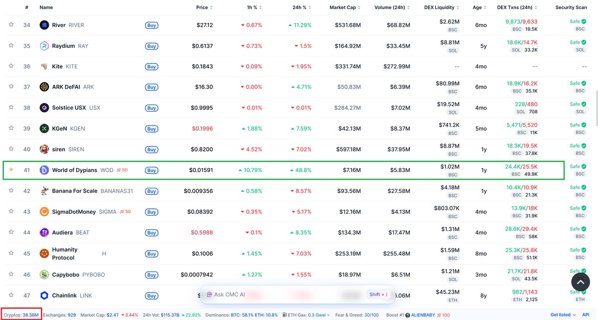
Task: Click the Audiera coin logo icon
Action: 44,232
